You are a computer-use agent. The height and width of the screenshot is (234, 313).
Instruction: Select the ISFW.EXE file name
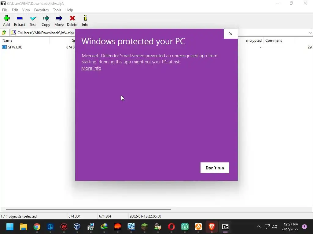15,47
